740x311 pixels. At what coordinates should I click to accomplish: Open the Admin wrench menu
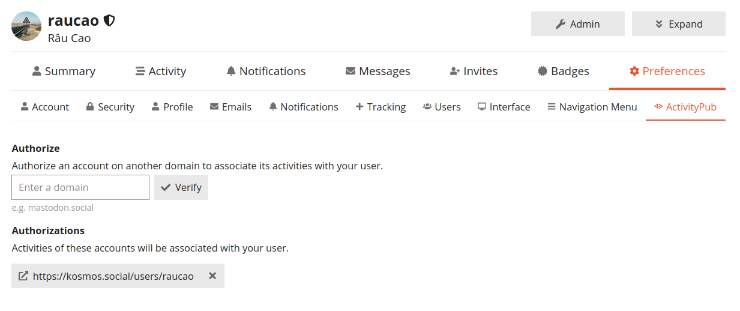[577, 24]
